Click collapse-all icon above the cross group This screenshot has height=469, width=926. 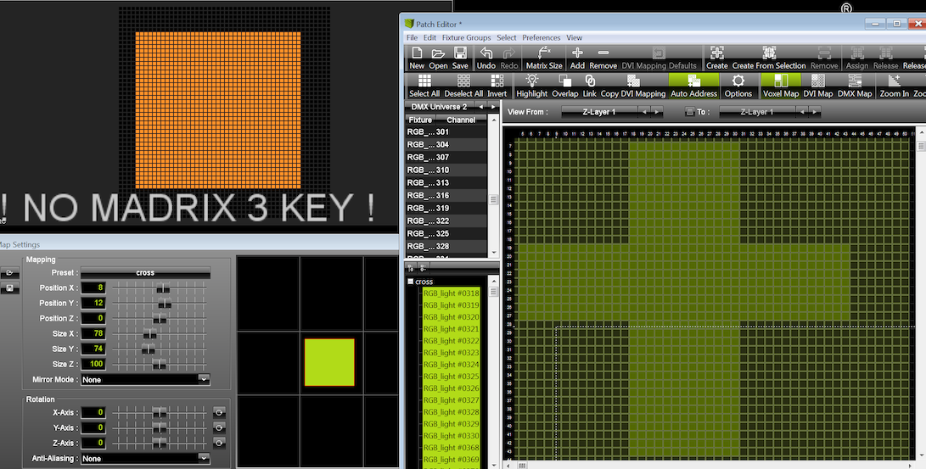click(423, 268)
